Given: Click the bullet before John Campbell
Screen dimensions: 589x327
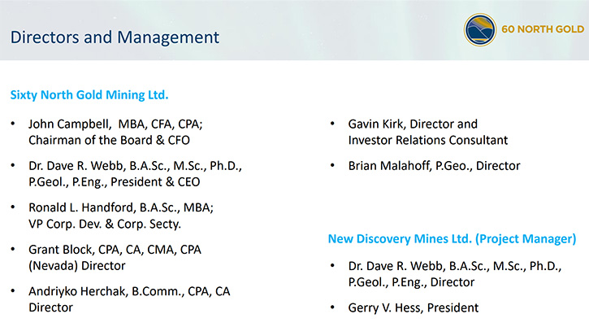Looking at the screenshot, I should 13,124.
